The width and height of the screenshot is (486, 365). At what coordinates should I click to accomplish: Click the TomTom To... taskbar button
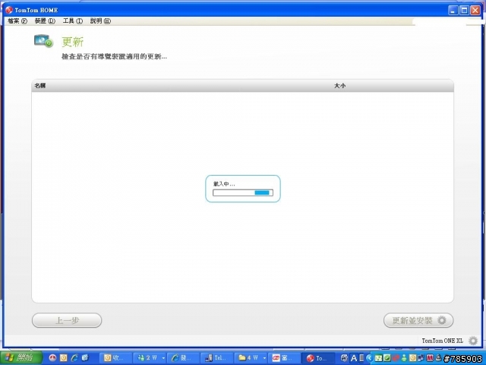tap(318, 358)
